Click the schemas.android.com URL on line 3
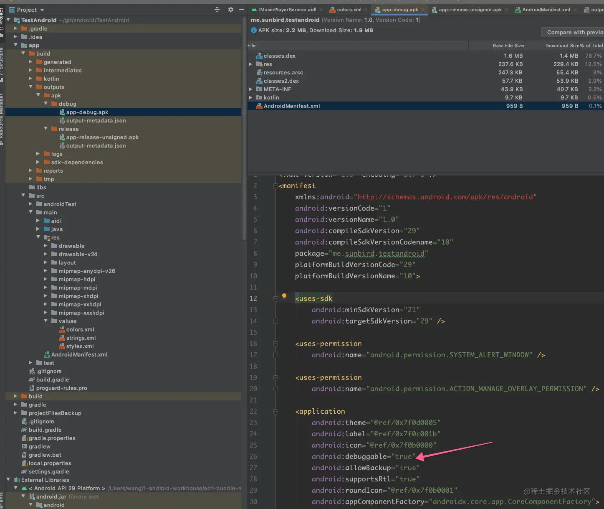The image size is (604, 509). click(445, 197)
